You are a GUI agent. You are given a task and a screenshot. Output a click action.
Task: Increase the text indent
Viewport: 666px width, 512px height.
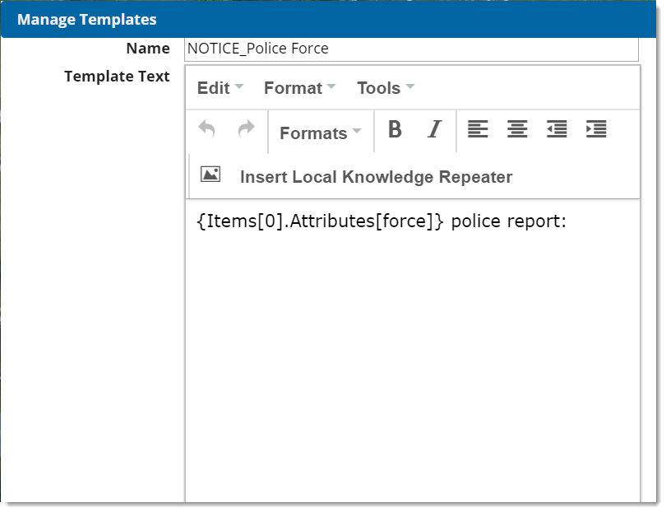(x=596, y=129)
